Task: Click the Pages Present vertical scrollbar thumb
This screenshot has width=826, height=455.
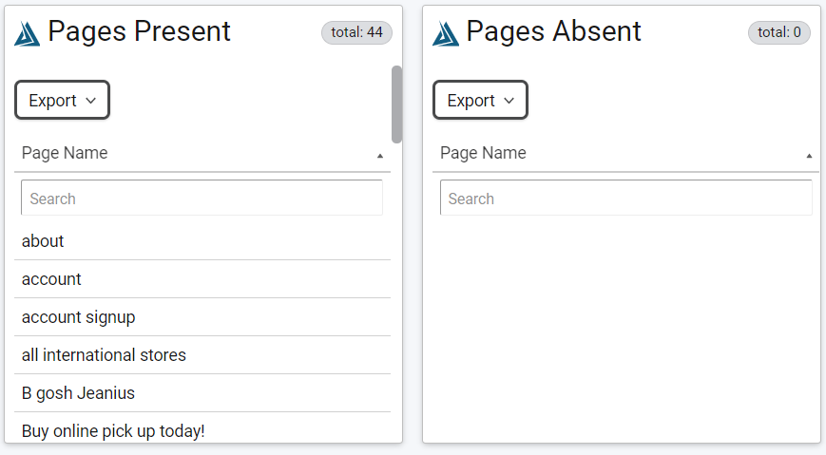Action: [x=396, y=104]
